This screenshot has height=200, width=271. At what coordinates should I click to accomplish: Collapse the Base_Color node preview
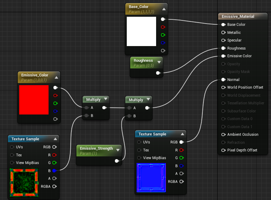tap(164, 9)
